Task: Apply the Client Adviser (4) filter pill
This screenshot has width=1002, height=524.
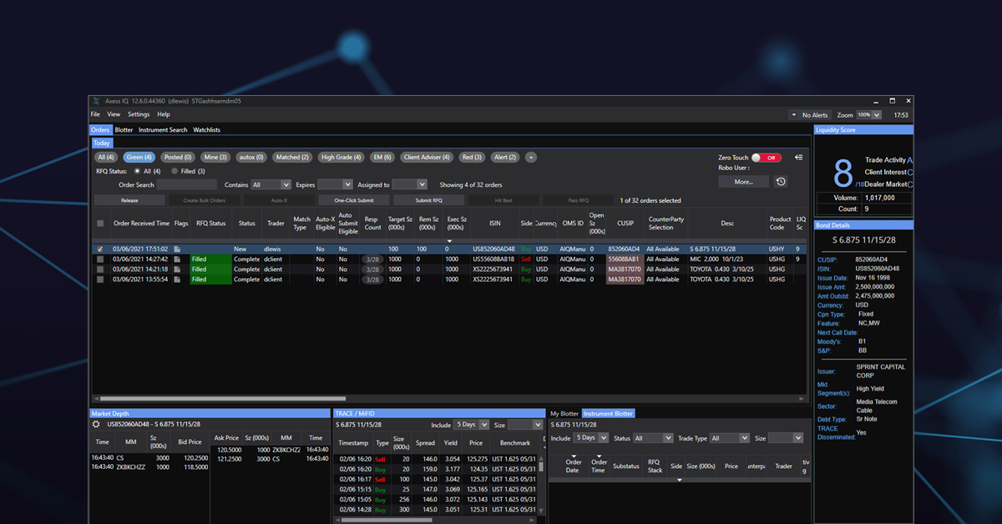Action: [x=427, y=157]
